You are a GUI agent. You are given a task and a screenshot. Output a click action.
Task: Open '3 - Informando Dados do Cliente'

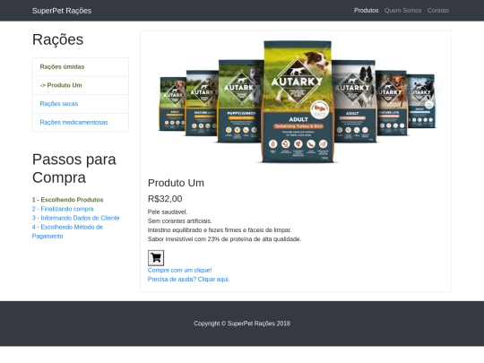point(75,218)
